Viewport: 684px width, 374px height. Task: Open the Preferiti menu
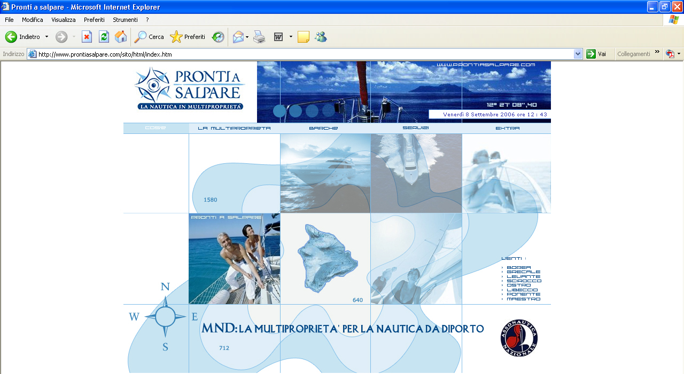point(94,20)
